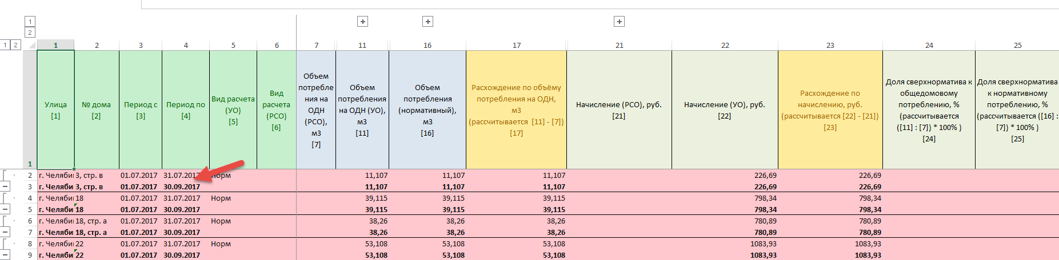Show column outline level 1
Viewport: 1059px width, 260px height.
tap(30, 22)
